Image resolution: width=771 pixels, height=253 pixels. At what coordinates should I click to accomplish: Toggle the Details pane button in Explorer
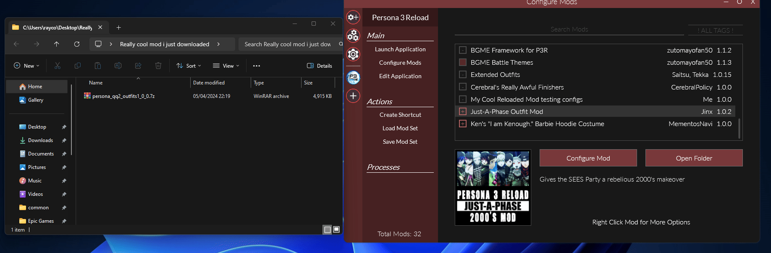click(x=320, y=66)
